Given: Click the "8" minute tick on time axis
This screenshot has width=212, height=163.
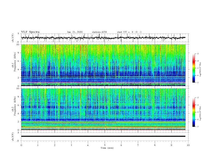Looking at the screenshot, I should pyautogui.click(x=155, y=145).
